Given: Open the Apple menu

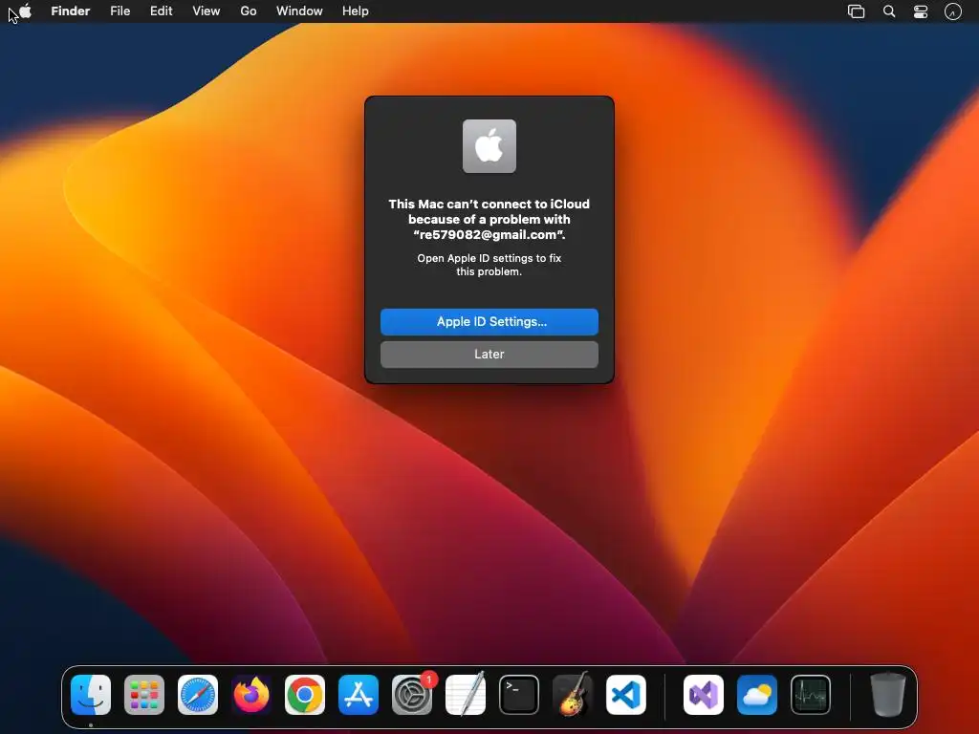Looking at the screenshot, I should pos(25,11).
